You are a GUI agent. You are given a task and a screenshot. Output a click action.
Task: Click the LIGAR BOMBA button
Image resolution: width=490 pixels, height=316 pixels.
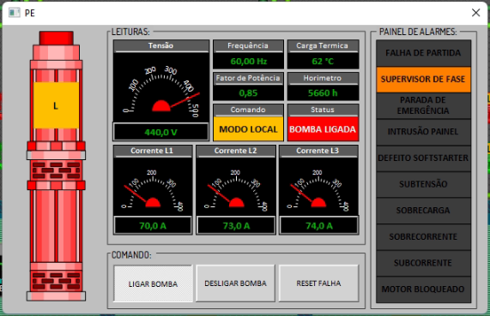[x=153, y=283]
